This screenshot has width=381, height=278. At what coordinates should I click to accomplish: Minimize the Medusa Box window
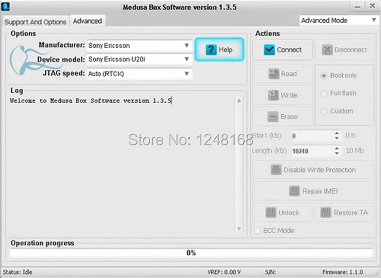click(x=358, y=7)
